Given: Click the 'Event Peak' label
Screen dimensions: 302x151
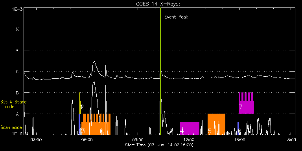Looking at the screenshot, I should [176, 17].
